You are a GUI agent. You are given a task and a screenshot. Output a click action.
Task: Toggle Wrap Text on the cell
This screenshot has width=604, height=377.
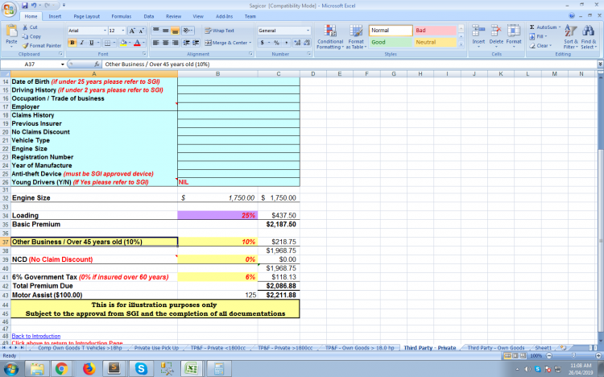[x=219, y=31]
